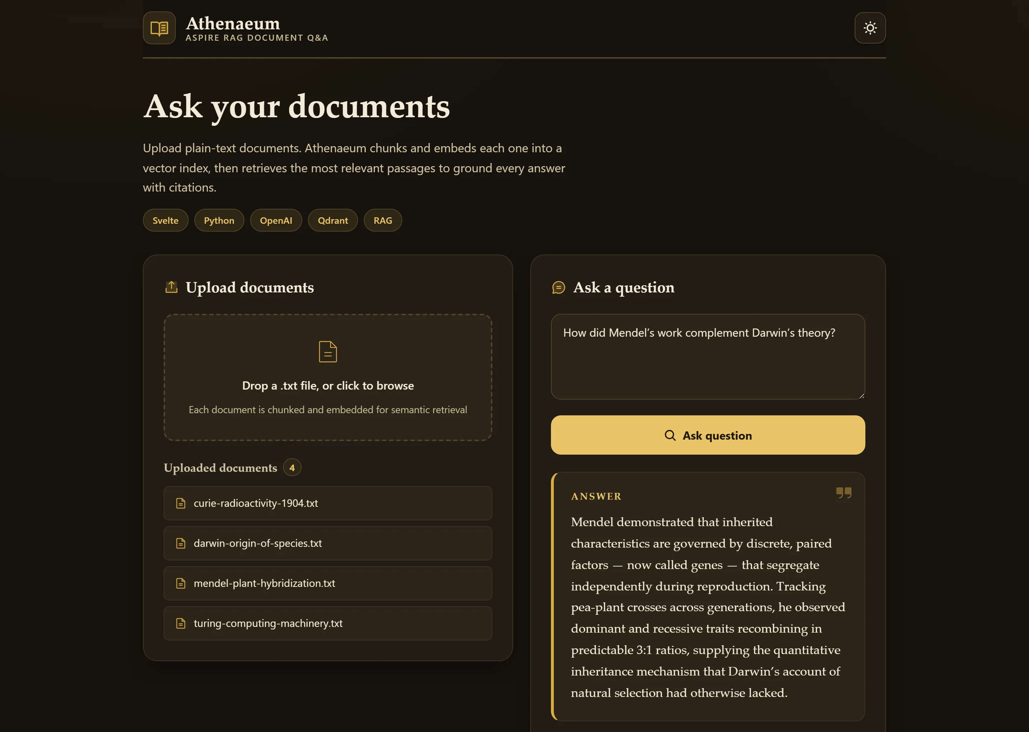Click the file icon for darwin-origin-of-species.txt
This screenshot has height=732, width=1029.
(181, 543)
